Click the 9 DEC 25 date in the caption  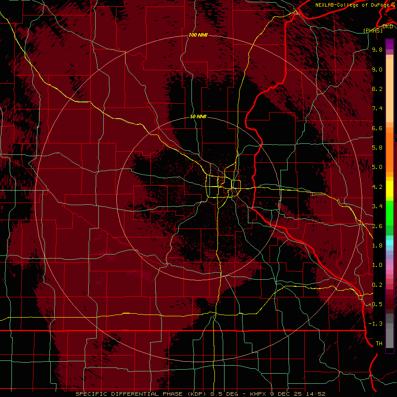(286, 394)
